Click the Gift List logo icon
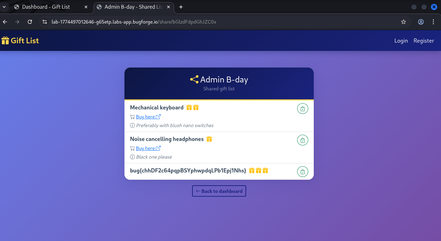 coord(5,41)
